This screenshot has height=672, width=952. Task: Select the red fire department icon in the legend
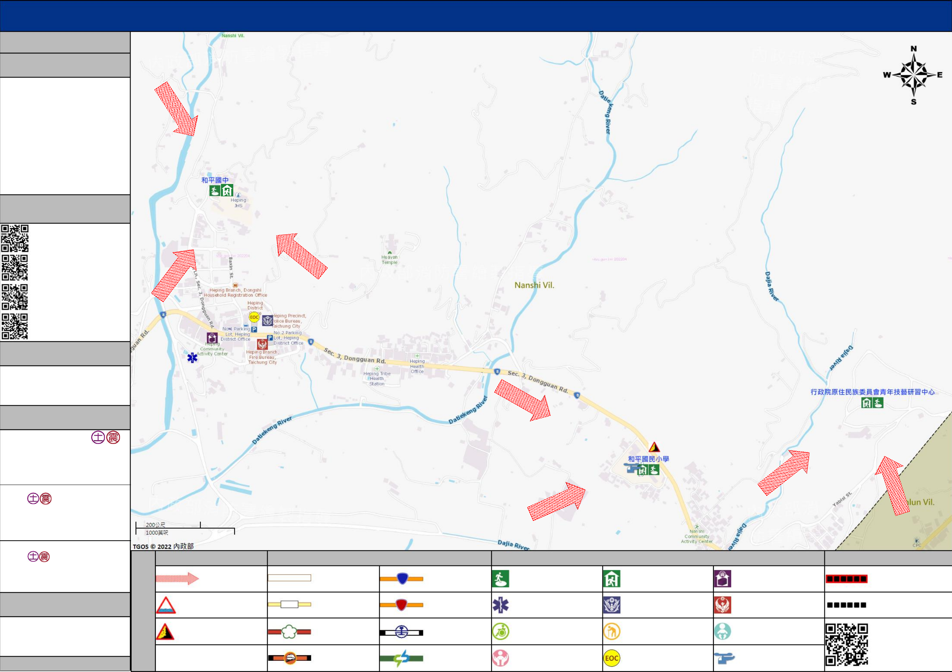coord(722,605)
